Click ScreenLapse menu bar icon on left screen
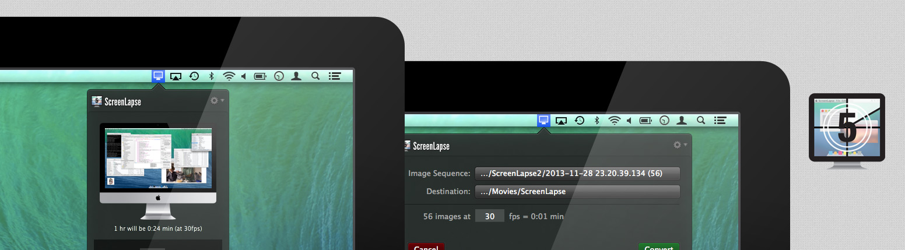This screenshot has width=905, height=250. coord(158,76)
